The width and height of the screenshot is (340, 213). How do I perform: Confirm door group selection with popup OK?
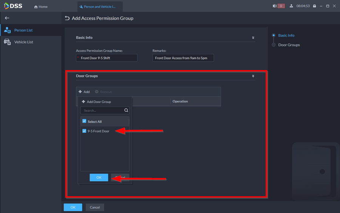(x=99, y=177)
